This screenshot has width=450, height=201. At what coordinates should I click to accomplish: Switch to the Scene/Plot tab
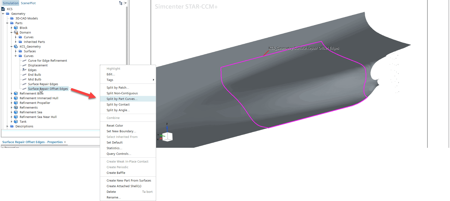point(28,3)
